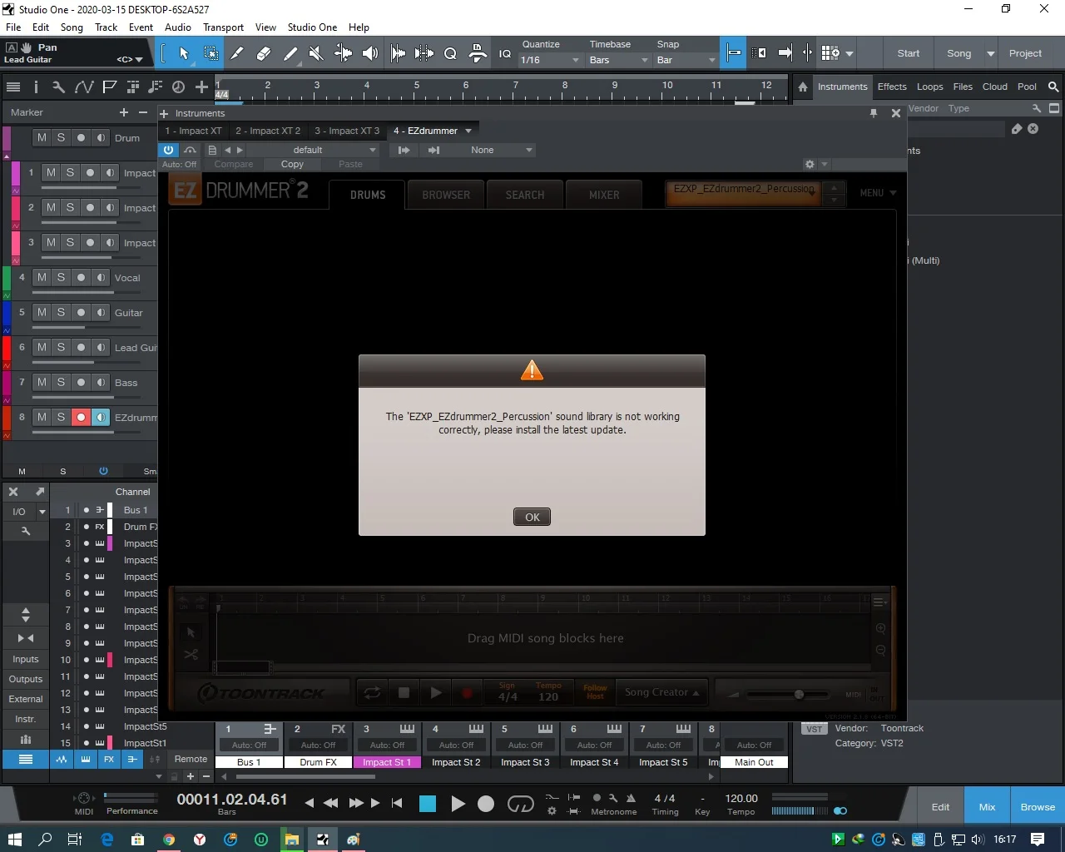The image size is (1065, 852).
Task: Select the Bend tool
Action: pos(343,53)
